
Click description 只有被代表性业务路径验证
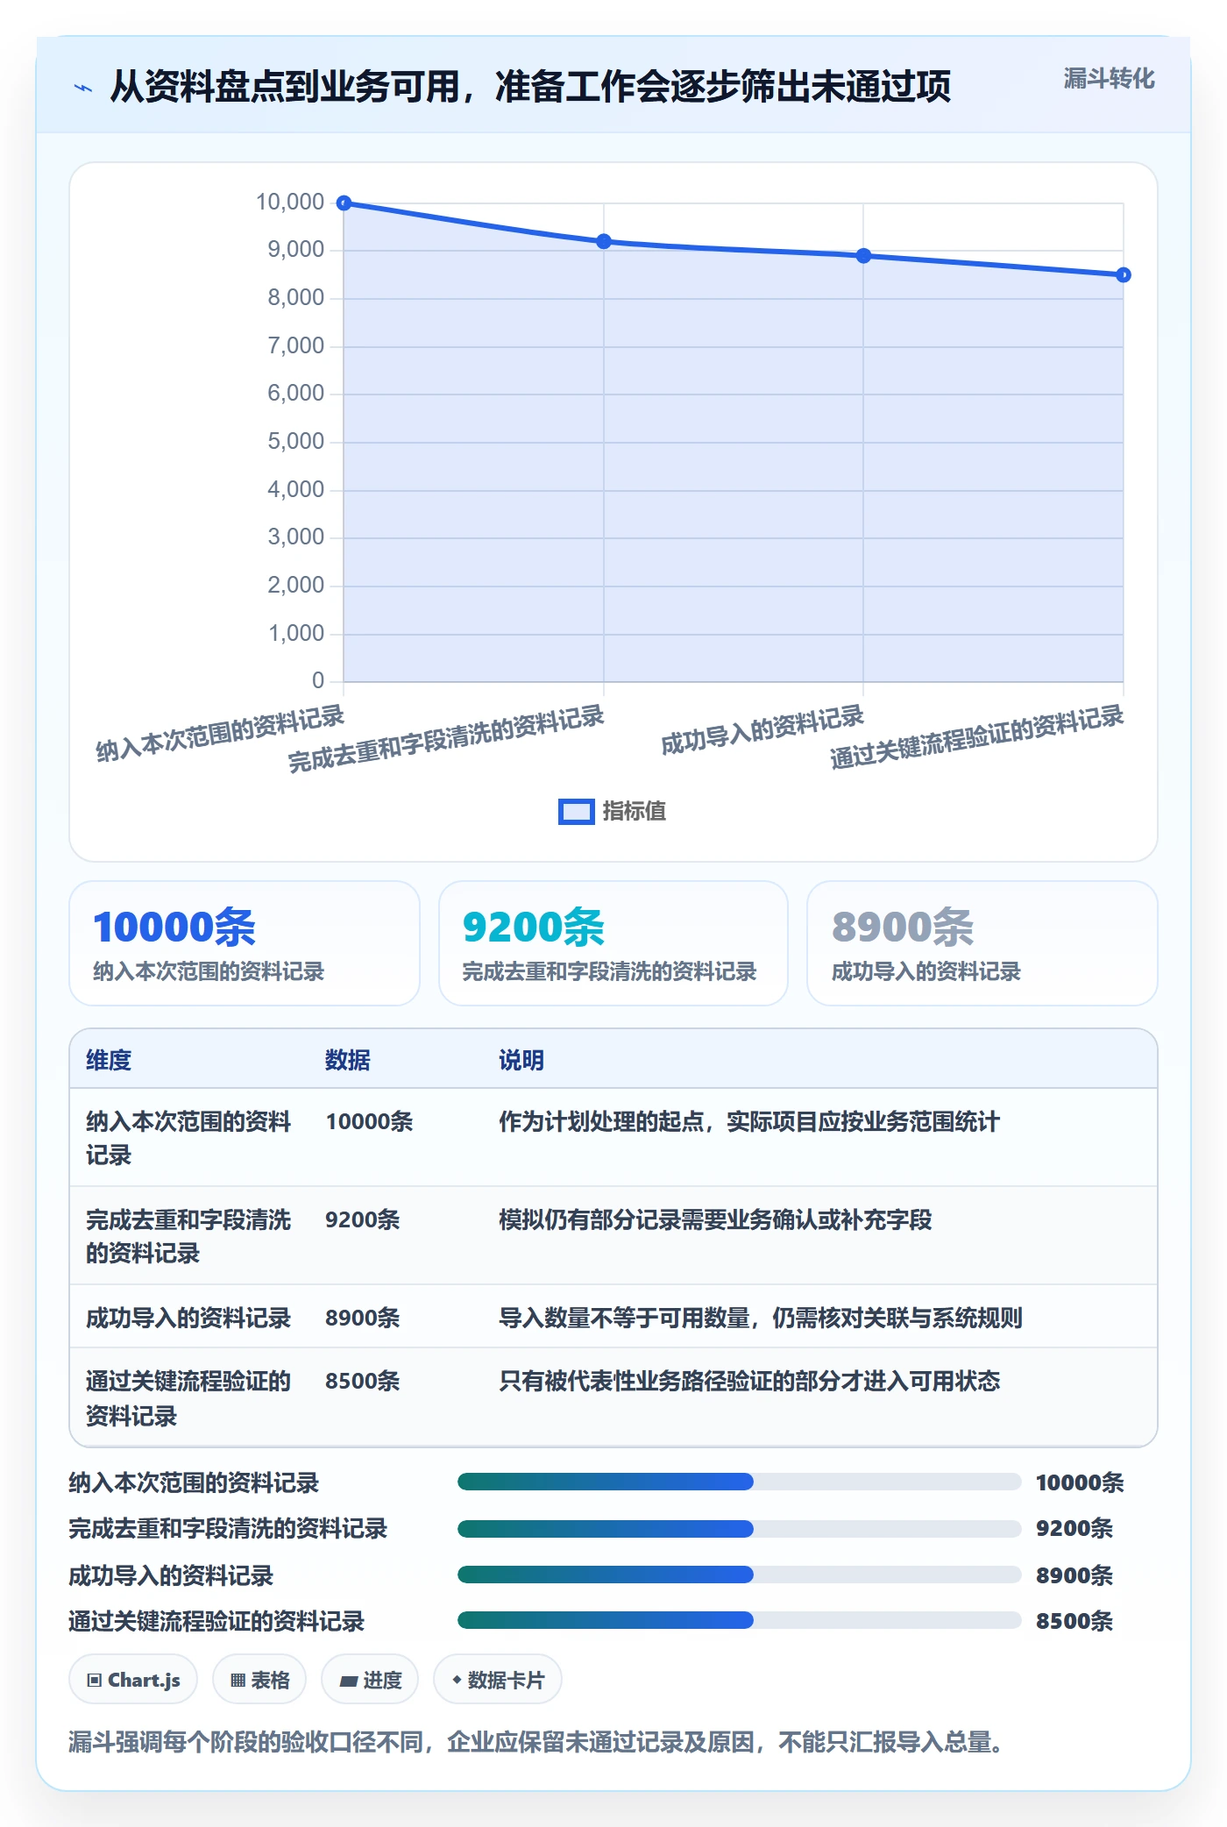tap(749, 1381)
